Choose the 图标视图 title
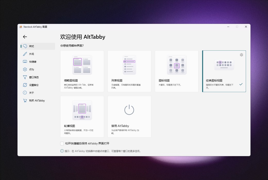Image resolution: width=268 pixels, height=180 pixels. [x=164, y=80]
